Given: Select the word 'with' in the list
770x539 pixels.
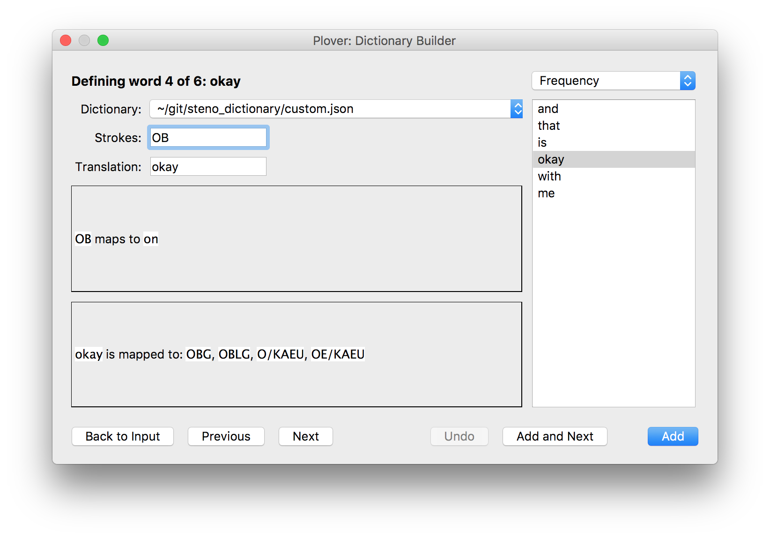Looking at the screenshot, I should [x=549, y=176].
